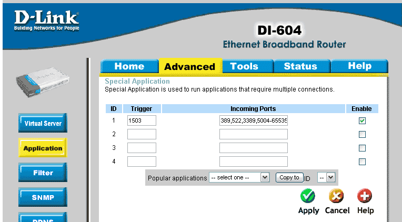The width and height of the screenshot is (402, 222).
Task: Open the Home tab
Action: 129,66
